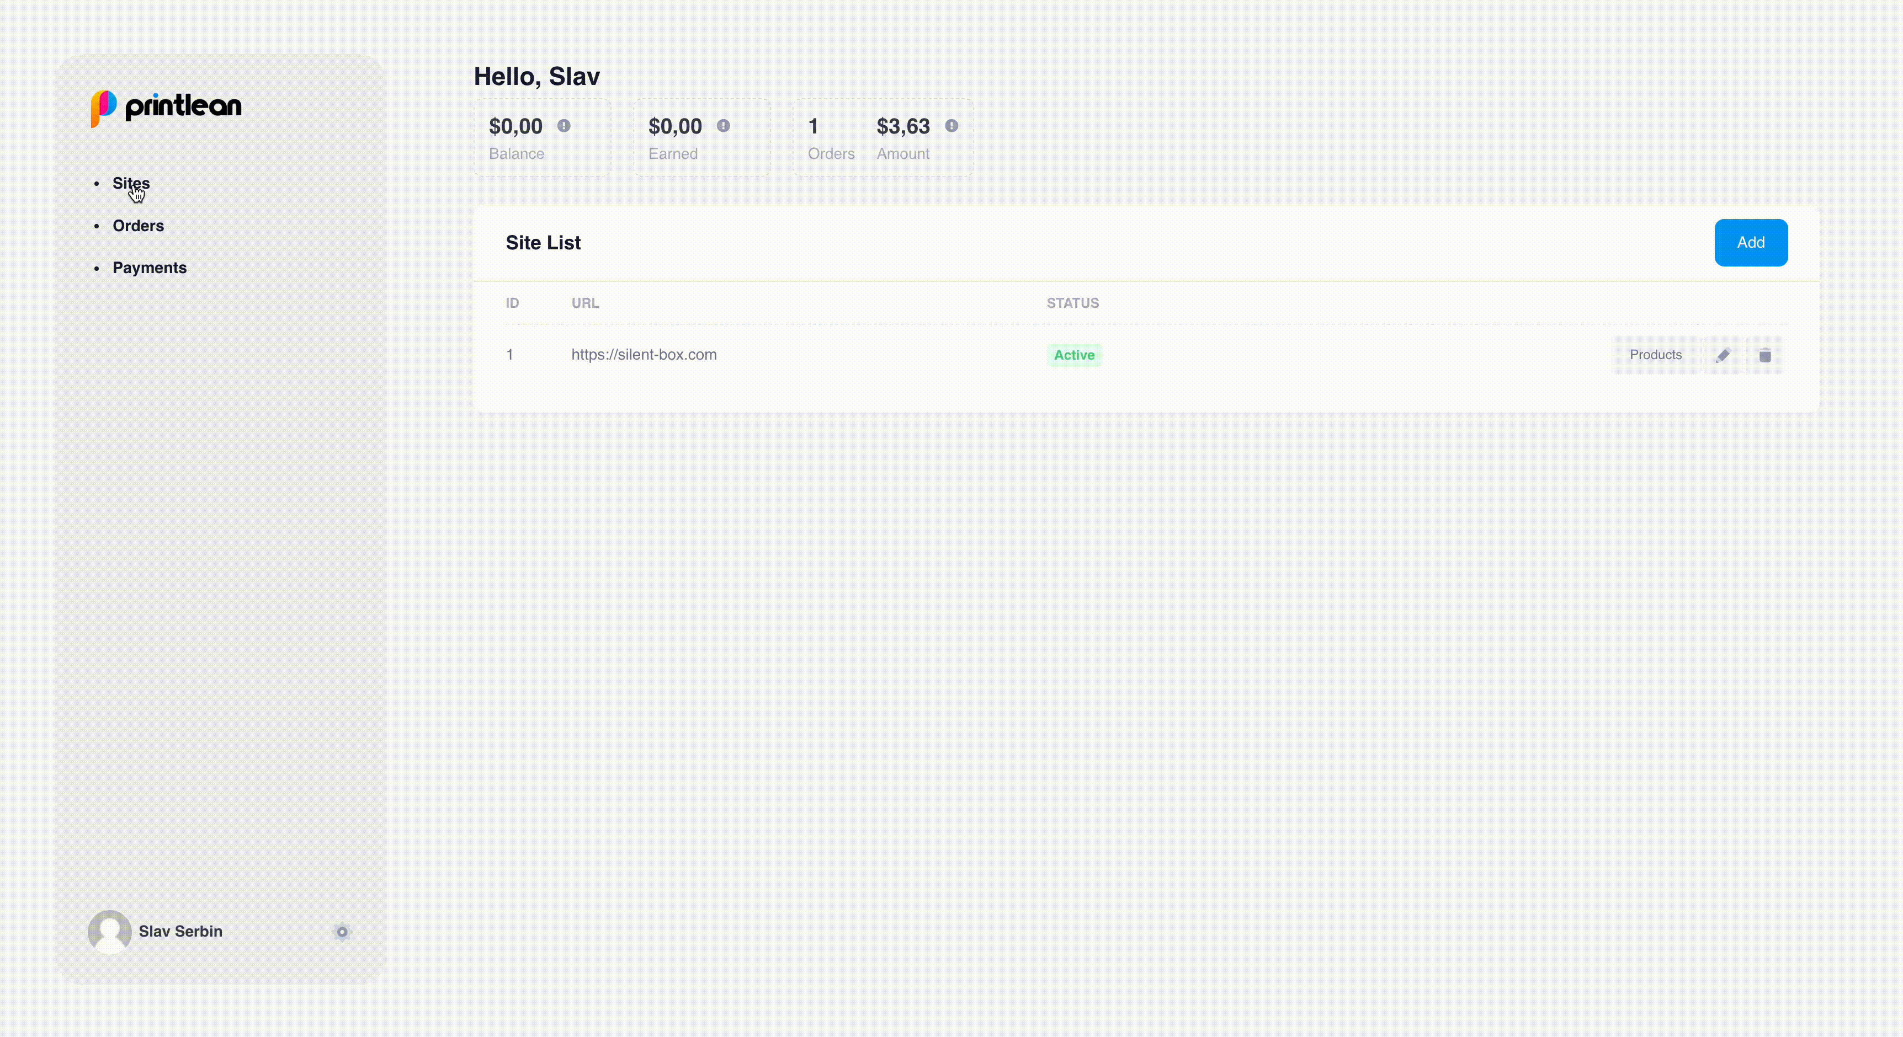Open settings gear next to Slav Serbin
1903x1037 pixels.
(341, 932)
